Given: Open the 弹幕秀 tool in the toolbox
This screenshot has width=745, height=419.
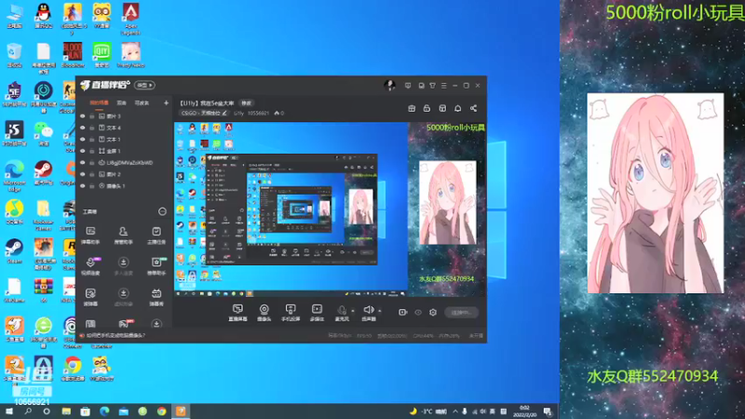Looking at the screenshot, I should (156, 297).
